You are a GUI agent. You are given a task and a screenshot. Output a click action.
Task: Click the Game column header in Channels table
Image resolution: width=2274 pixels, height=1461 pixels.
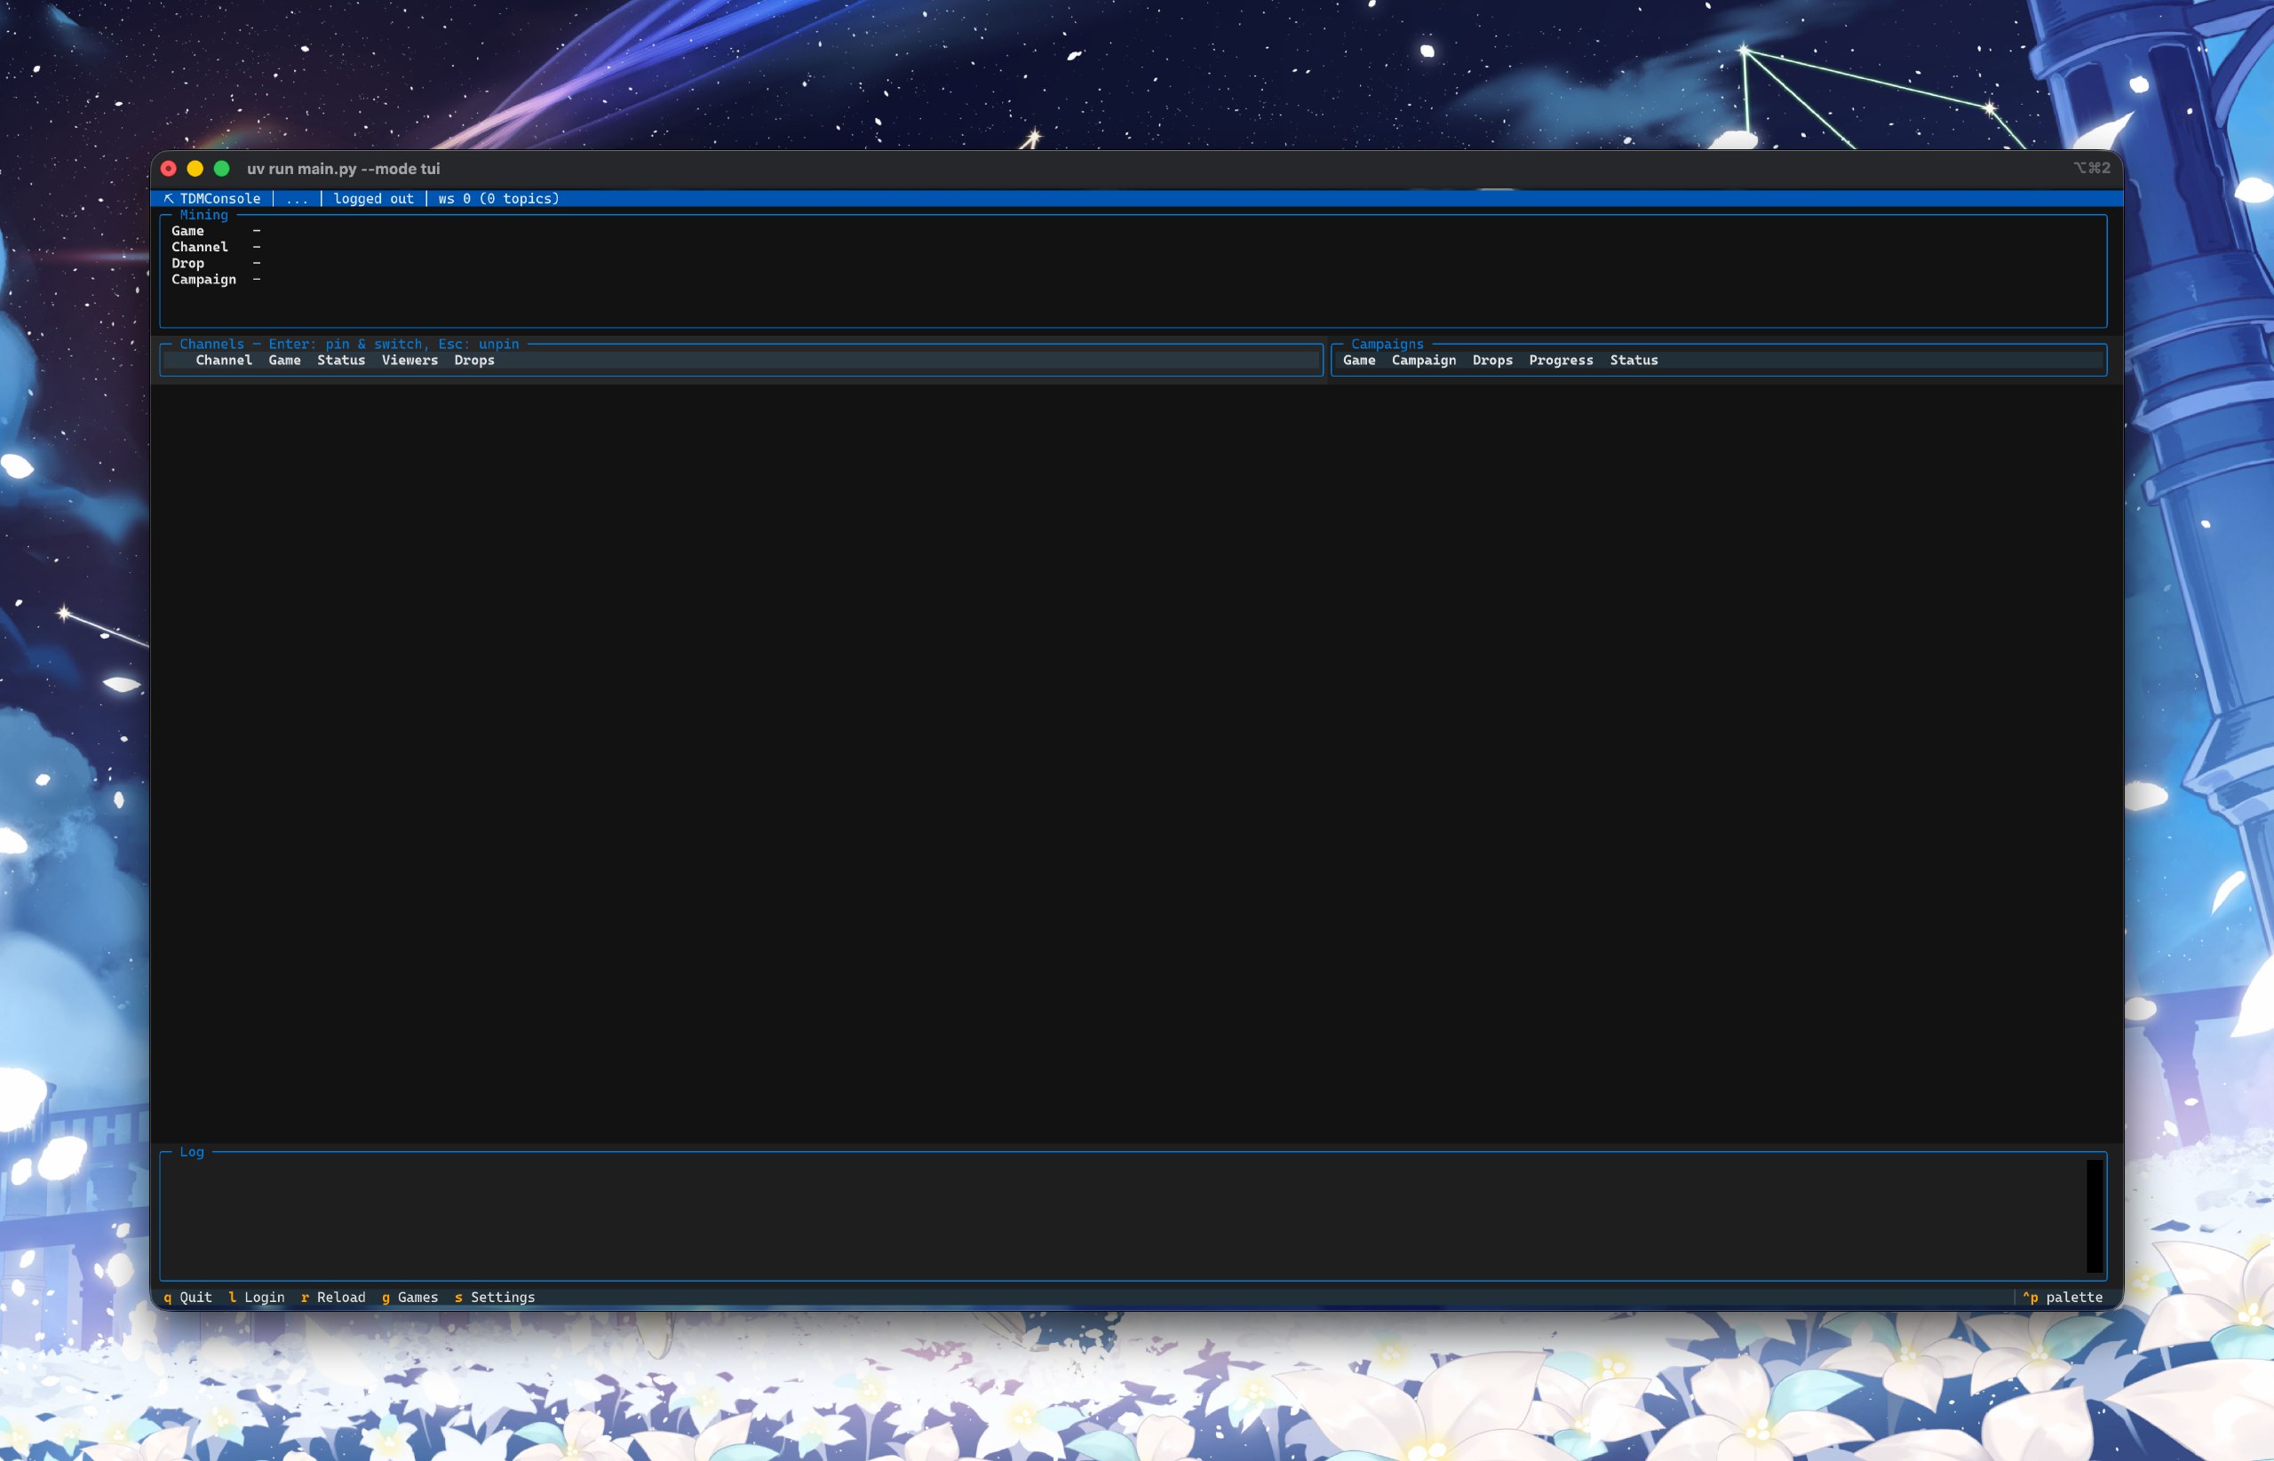coord(284,361)
